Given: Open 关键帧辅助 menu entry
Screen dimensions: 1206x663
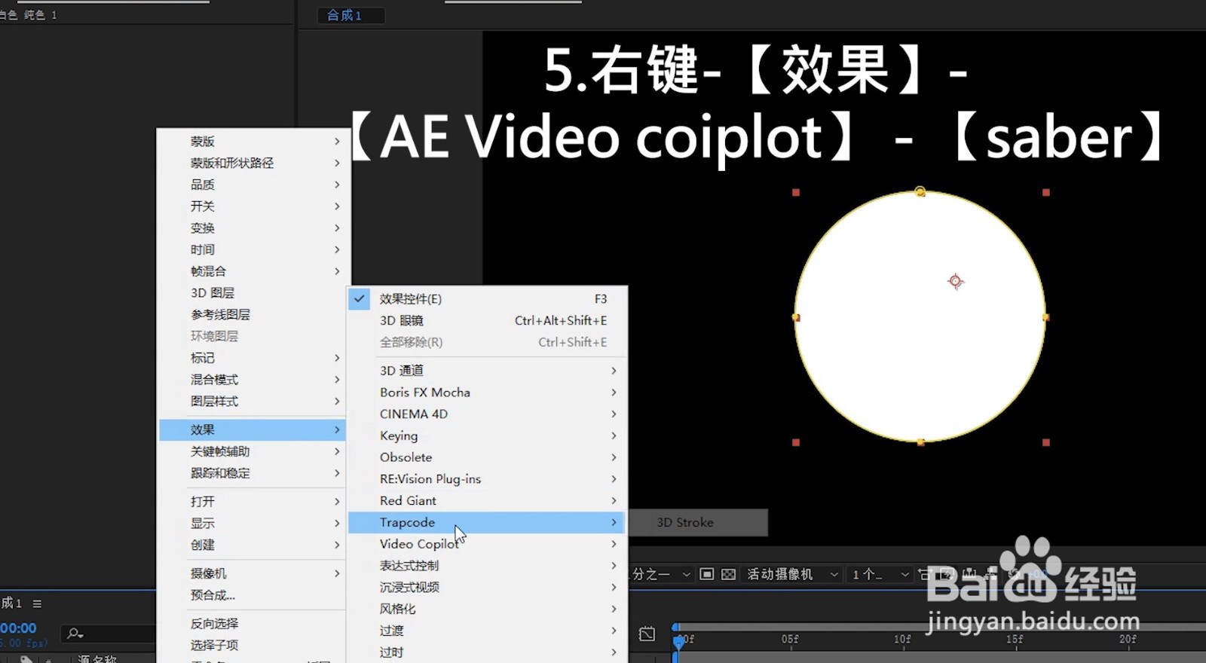Looking at the screenshot, I should (253, 451).
